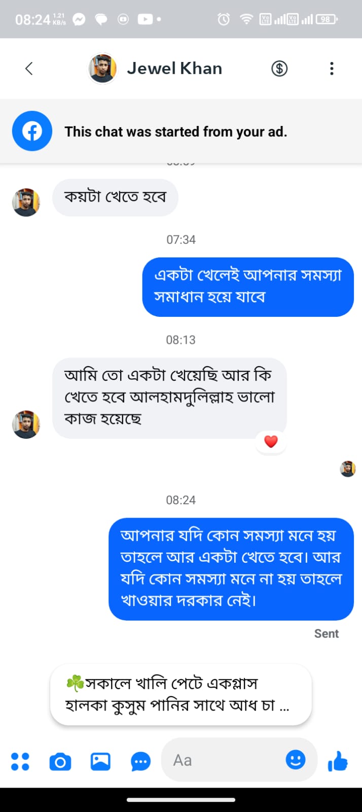
Task: Tap the four-dot apps grid icon
Action: click(20, 761)
